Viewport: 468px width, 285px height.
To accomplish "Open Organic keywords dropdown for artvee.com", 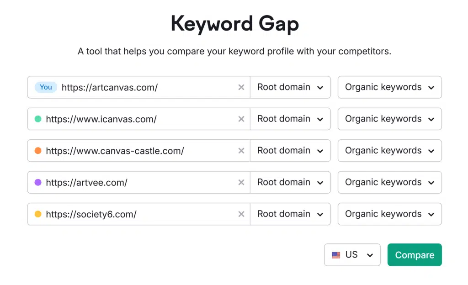I will click(389, 182).
